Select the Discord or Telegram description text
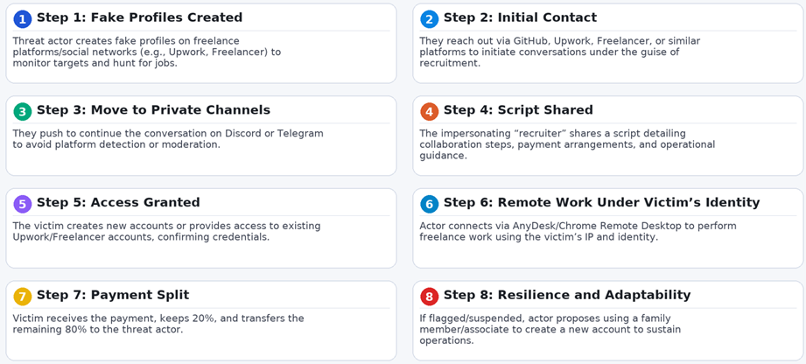806x364 pixels. point(168,139)
